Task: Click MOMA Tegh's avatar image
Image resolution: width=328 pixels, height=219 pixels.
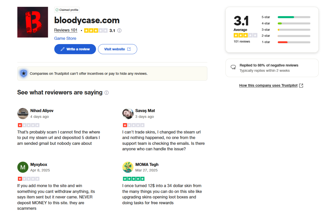Action: click(128, 167)
